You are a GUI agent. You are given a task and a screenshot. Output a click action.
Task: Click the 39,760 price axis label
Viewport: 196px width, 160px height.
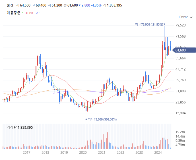pyautogui.click(x=181, y=80)
